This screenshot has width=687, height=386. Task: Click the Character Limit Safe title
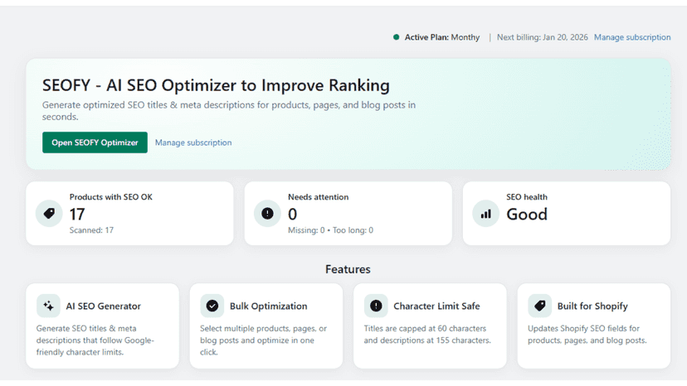coord(436,306)
